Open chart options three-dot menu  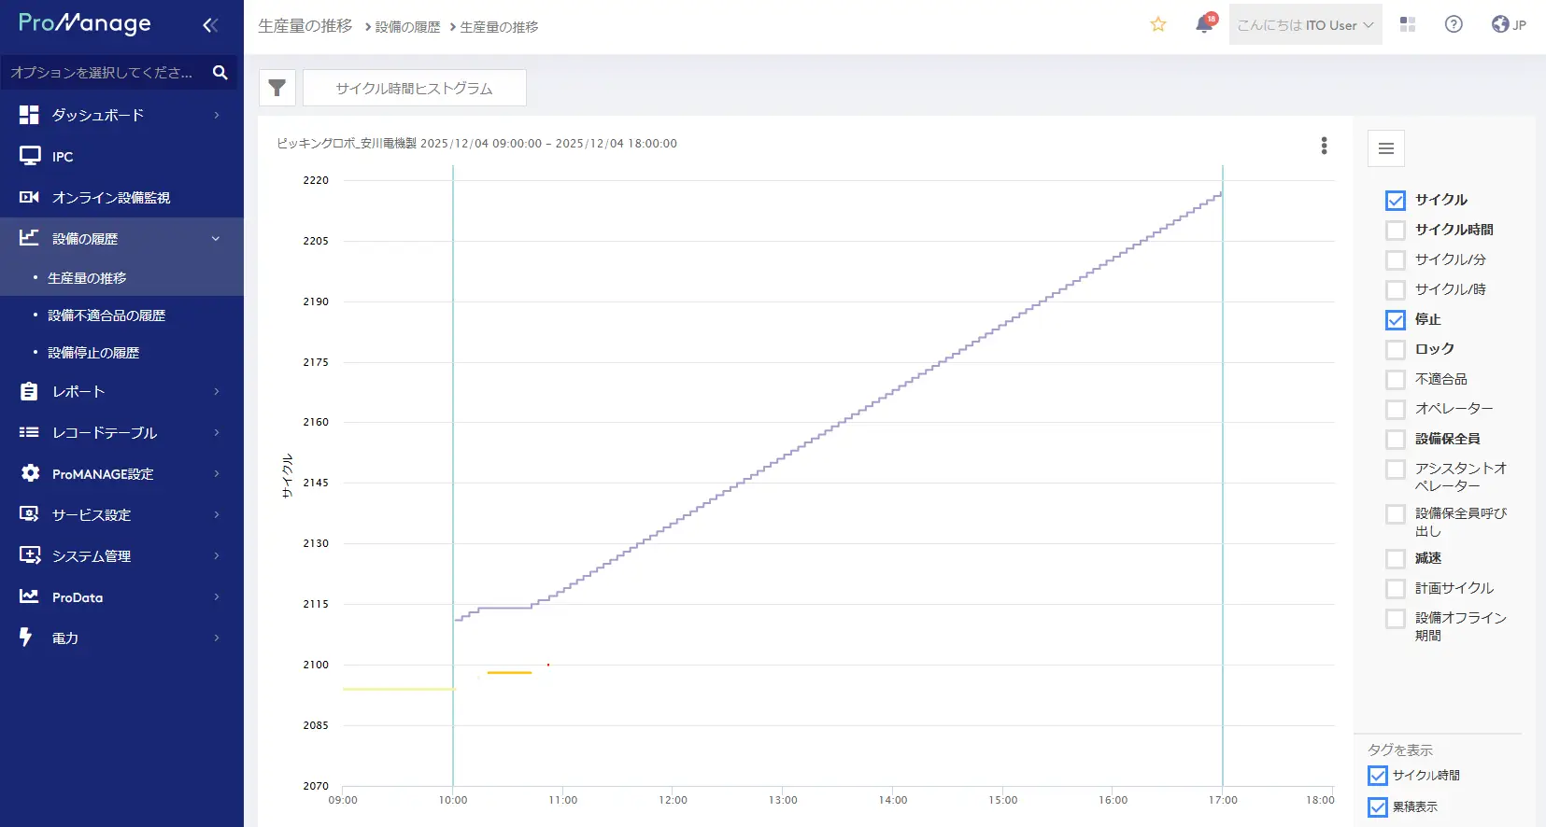tap(1324, 146)
